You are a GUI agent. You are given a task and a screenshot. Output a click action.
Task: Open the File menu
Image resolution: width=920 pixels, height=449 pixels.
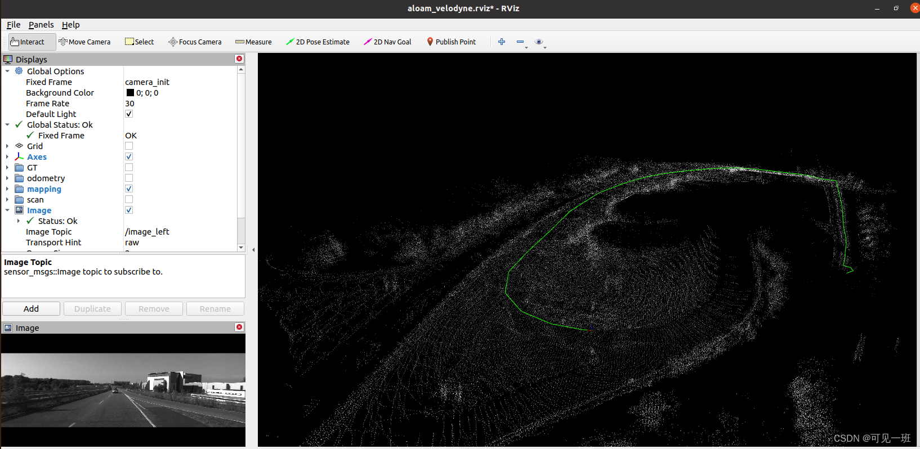pyautogui.click(x=14, y=25)
